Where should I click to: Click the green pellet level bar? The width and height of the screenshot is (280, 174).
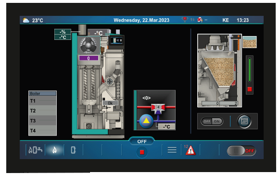[250, 70]
